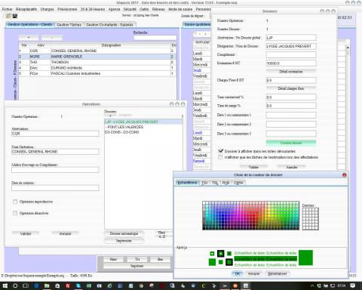Image resolution: width=362 pixels, height=290 pixels.
Task: Click the yellow C icon in the taskbar
Action: tap(204, 285)
